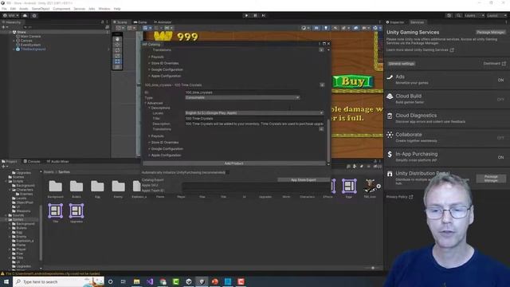510x287 pixels.
Task: Open the Enemy folder thumbnail in Sprites
Action: coord(118,188)
